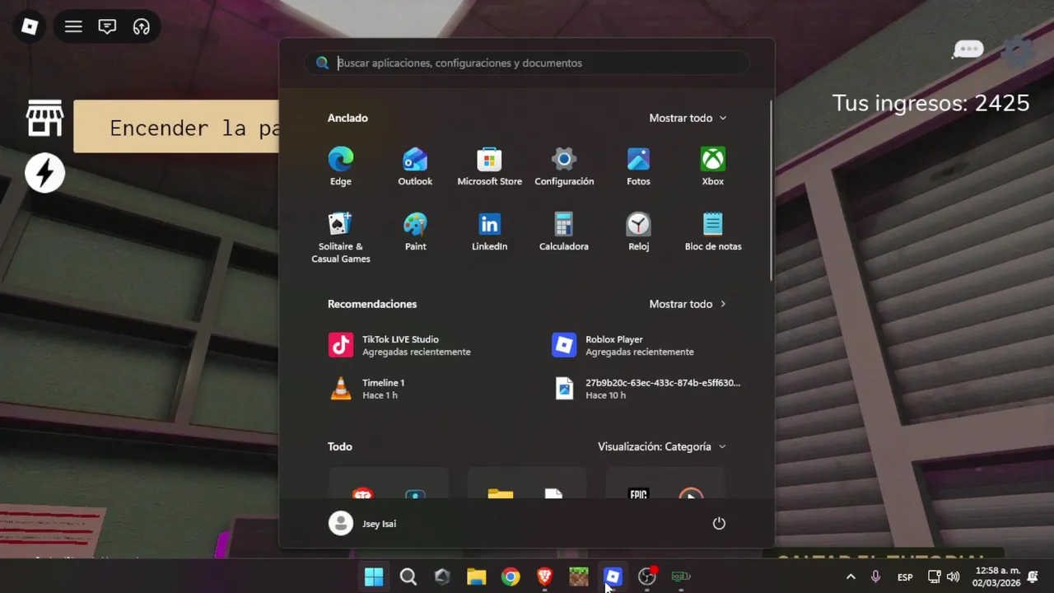Open Microsoft Store pinned app
Screen dimensions: 1054x593
pyautogui.click(x=489, y=166)
